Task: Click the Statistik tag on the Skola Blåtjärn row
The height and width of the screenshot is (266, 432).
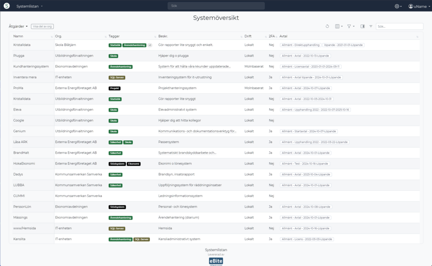Action: point(115,45)
